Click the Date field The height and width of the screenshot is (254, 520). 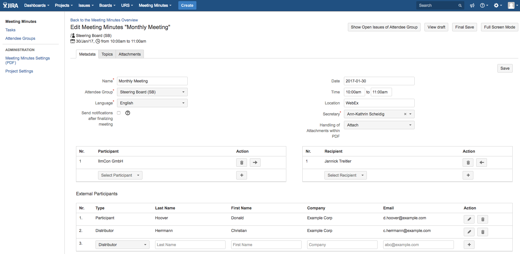[x=379, y=81]
